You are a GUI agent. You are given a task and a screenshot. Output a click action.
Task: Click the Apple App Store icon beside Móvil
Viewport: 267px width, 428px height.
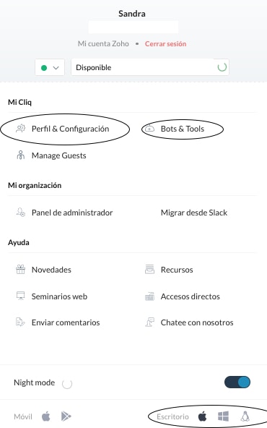point(46,416)
